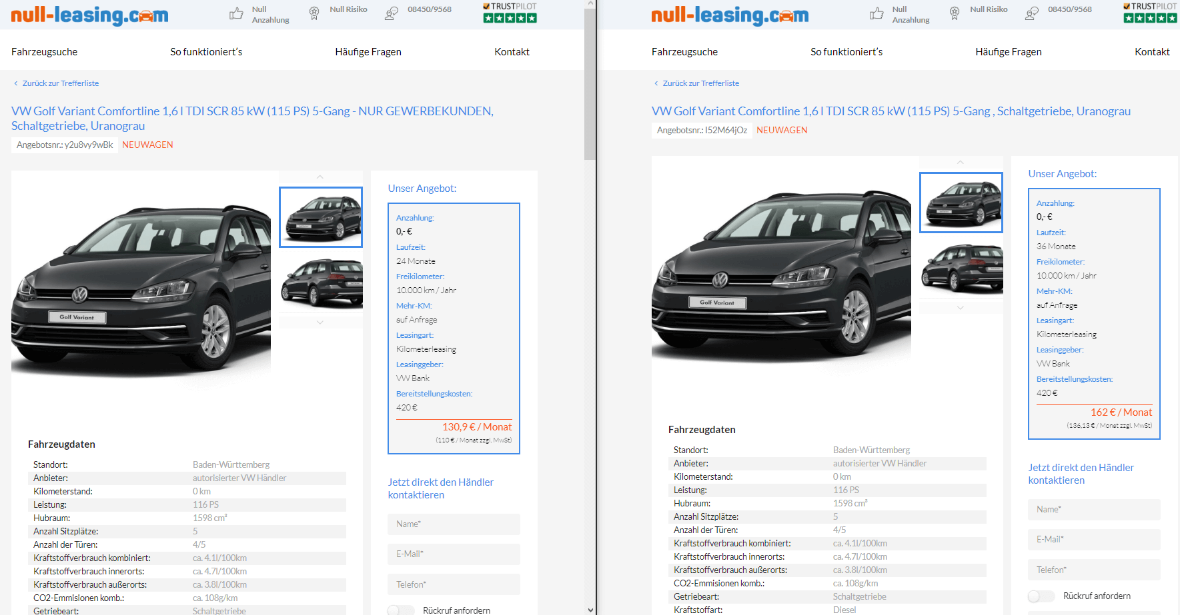
Task: Select front view car thumbnail in right window
Action: click(x=961, y=203)
